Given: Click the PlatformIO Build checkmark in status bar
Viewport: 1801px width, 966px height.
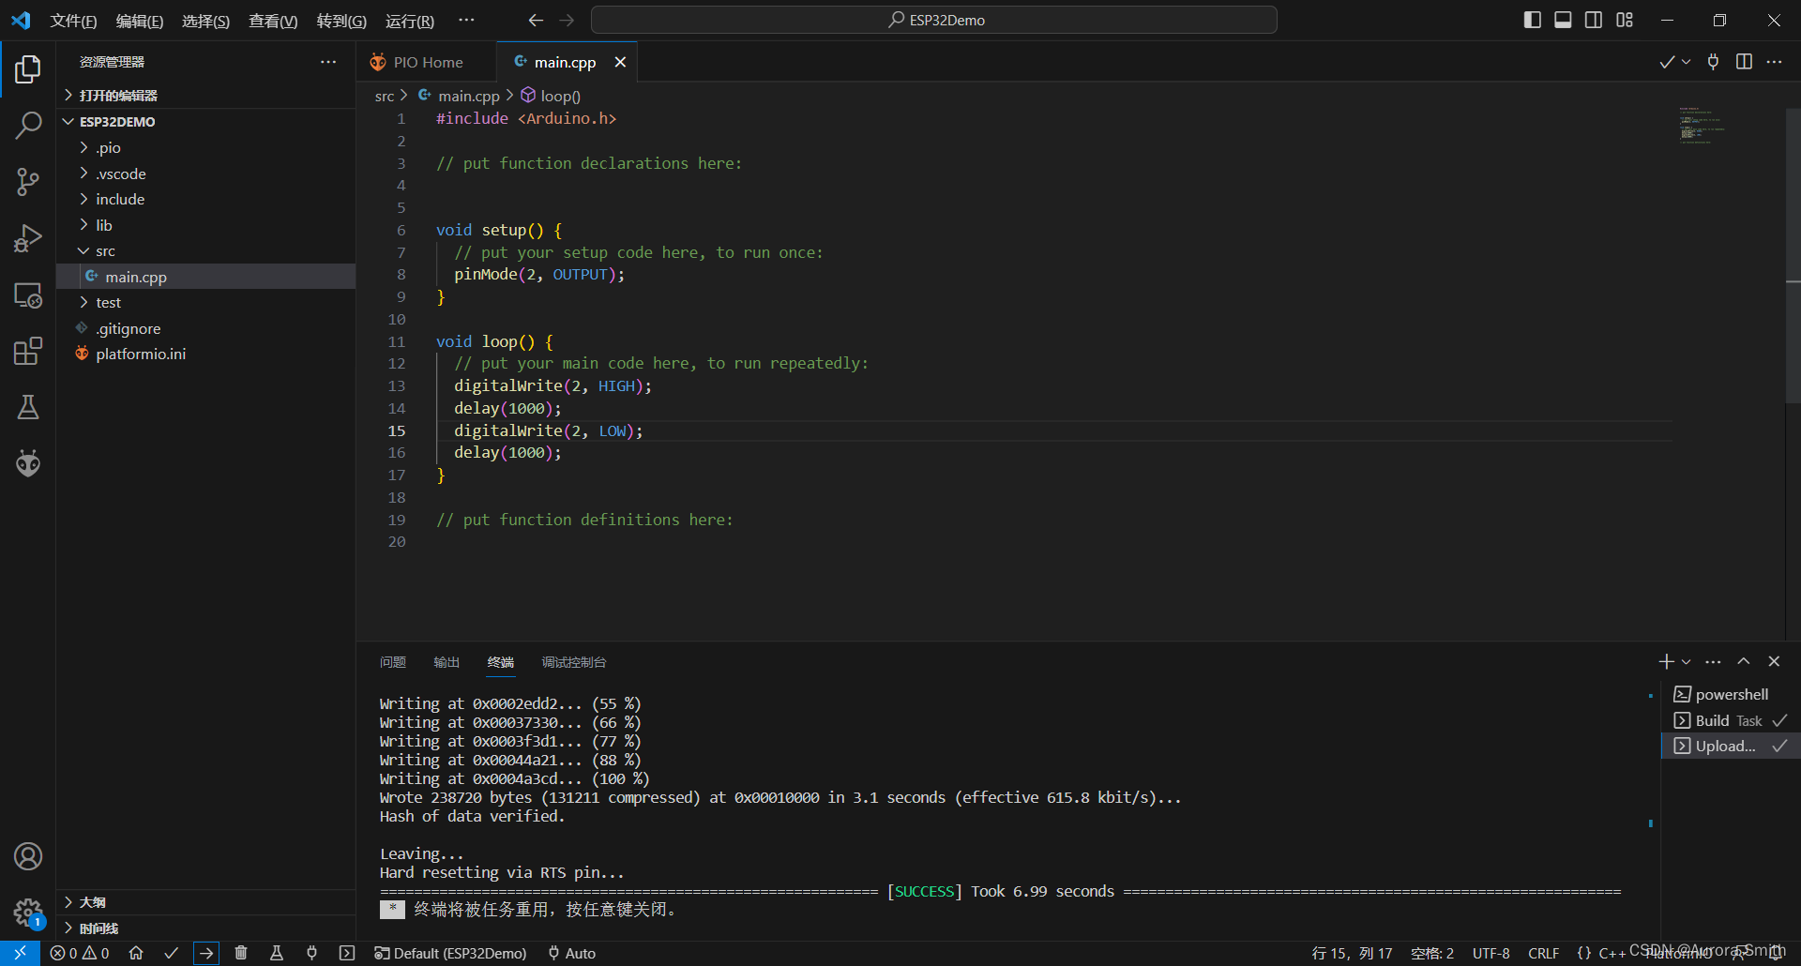Looking at the screenshot, I should [171, 953].
